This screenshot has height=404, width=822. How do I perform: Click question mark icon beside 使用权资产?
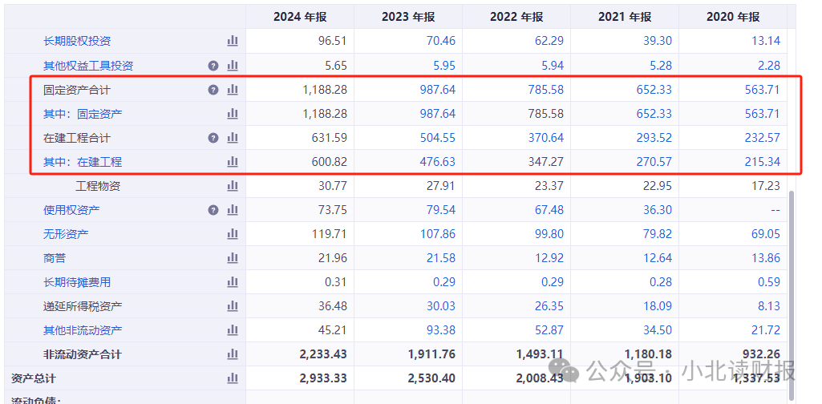[x=213, y=210]
